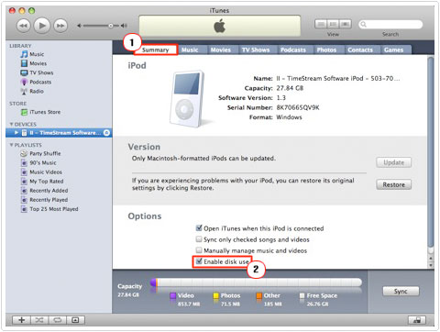
Task: Eject the iPod using the eject icon
Action: tap(106, 133)
